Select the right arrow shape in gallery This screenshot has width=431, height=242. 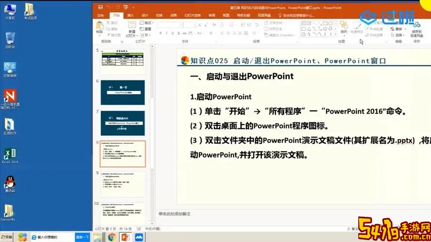[325, 29]
